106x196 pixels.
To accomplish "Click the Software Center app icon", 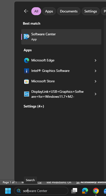I will click(27, 37).
